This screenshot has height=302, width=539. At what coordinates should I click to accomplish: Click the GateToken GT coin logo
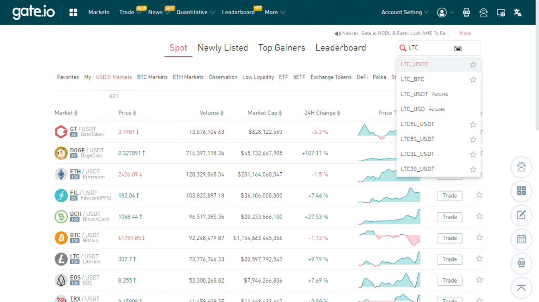point(61,132)
